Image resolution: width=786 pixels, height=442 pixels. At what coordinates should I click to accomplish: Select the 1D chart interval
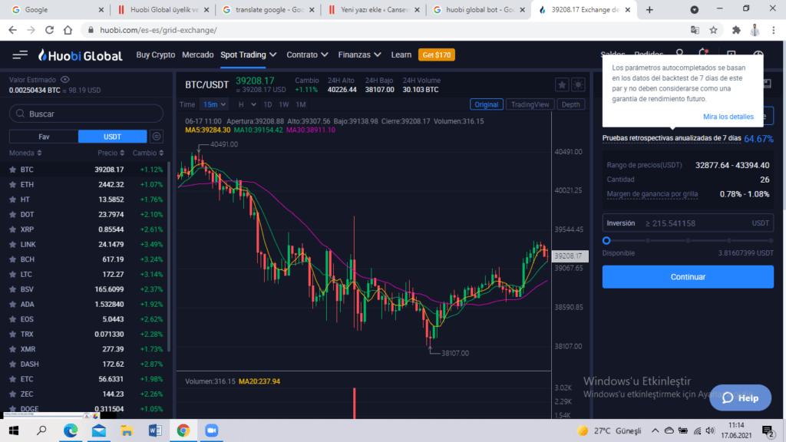[268, 104]
